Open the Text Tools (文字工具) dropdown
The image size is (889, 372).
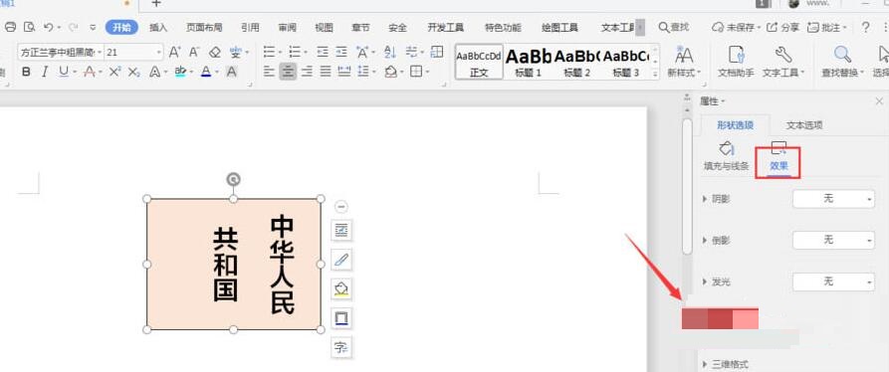pos(783,62)
